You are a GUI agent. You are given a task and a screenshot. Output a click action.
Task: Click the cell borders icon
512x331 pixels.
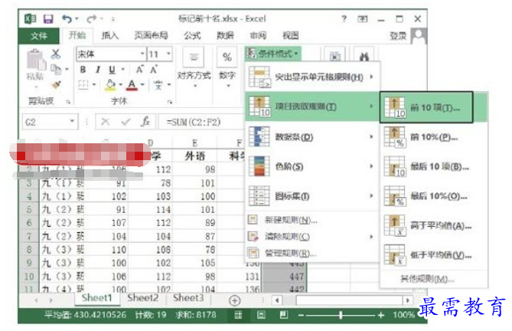(x=83, y=85)
